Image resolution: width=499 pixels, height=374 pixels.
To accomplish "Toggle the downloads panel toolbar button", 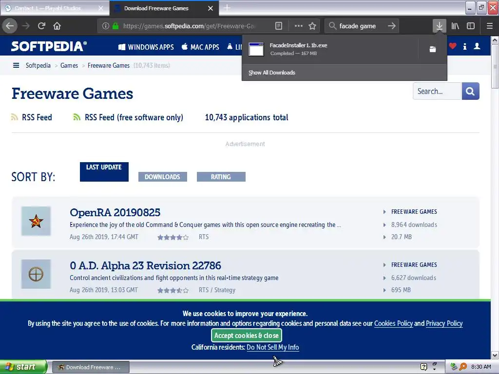I will (x=439, y=26).
